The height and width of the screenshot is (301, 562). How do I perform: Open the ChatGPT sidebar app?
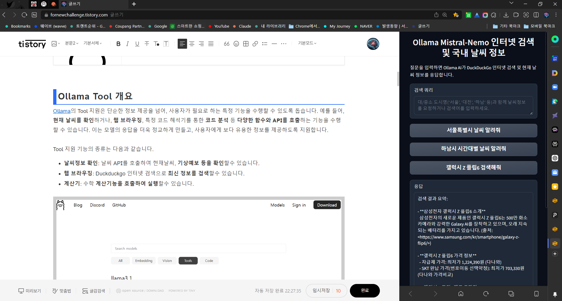click(555, 158)
